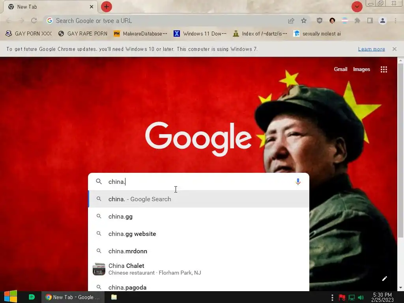Choose the china.gg website suggestion
Viewport: 404px width, 303px height.
199,234
